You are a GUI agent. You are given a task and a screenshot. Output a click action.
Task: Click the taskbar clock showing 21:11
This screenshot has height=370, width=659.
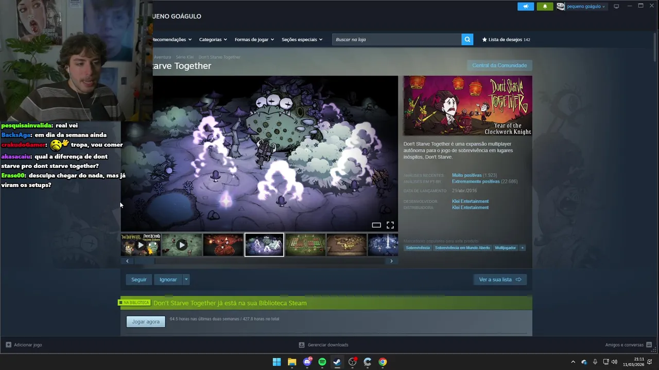(x=634, y=362)
